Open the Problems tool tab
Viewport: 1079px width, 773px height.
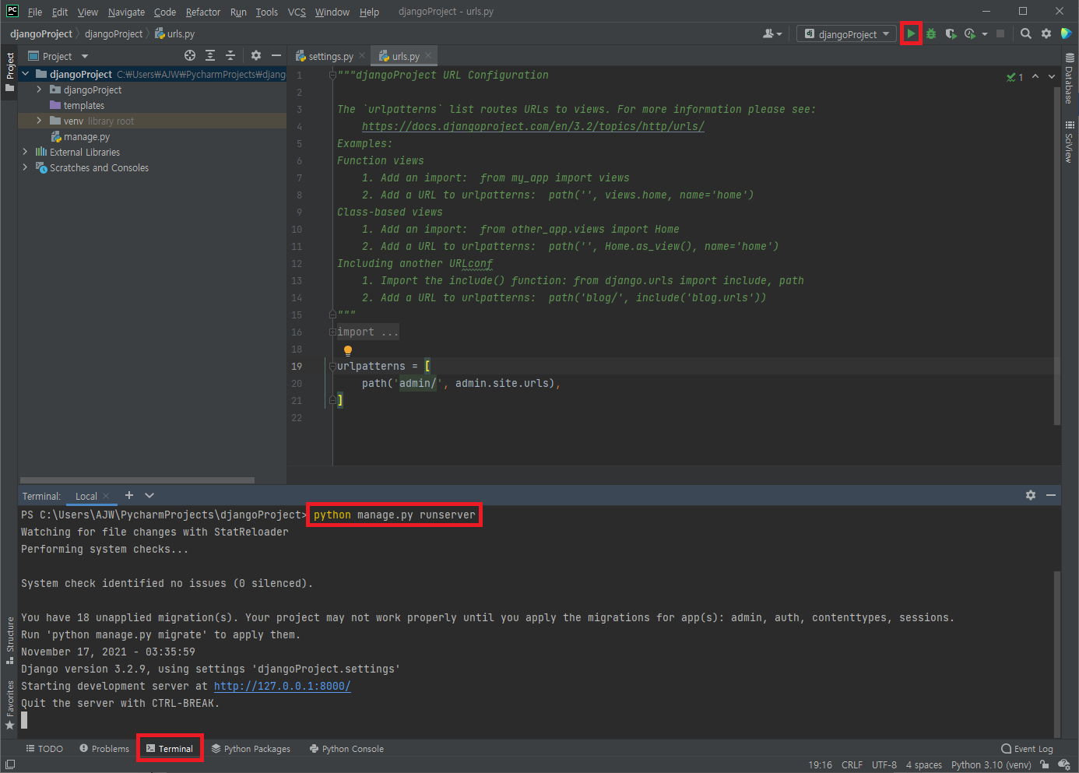(104, 749)
